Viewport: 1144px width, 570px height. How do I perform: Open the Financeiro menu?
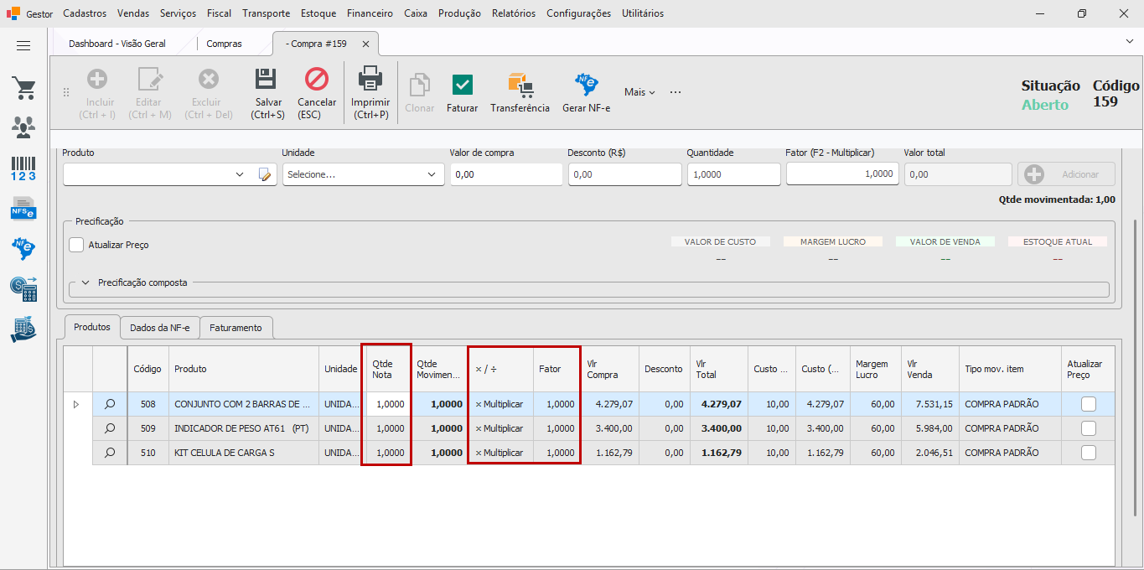tap(370, 13)
